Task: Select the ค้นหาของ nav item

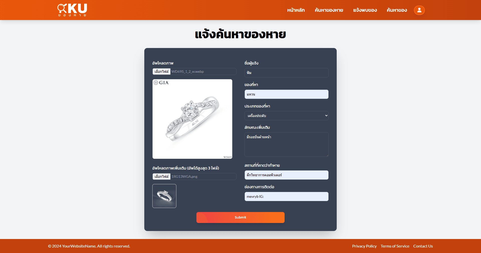Action: point(397,10)
